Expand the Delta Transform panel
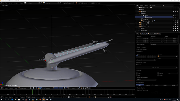 [142, 47]
